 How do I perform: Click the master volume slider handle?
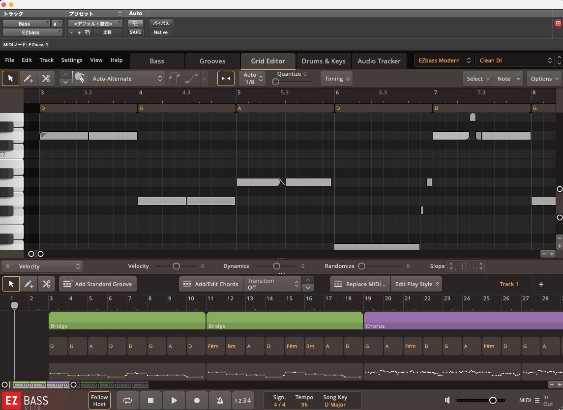493,400
